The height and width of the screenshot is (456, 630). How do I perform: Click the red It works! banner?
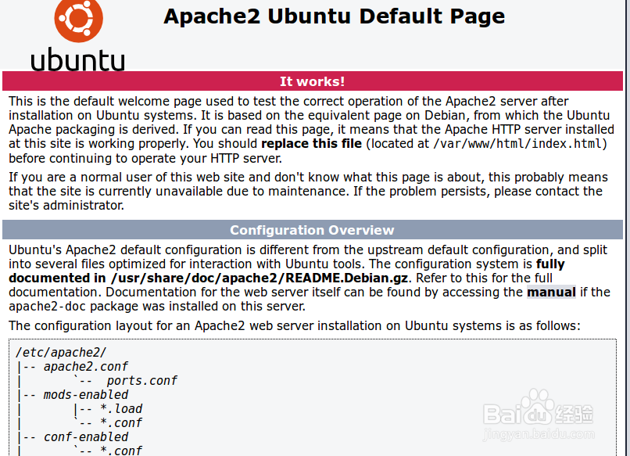click(x=313, y=81)
